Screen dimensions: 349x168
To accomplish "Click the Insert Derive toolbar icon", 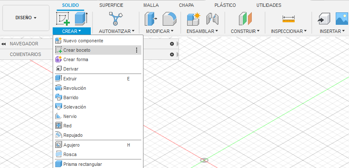I will [324, 19].
